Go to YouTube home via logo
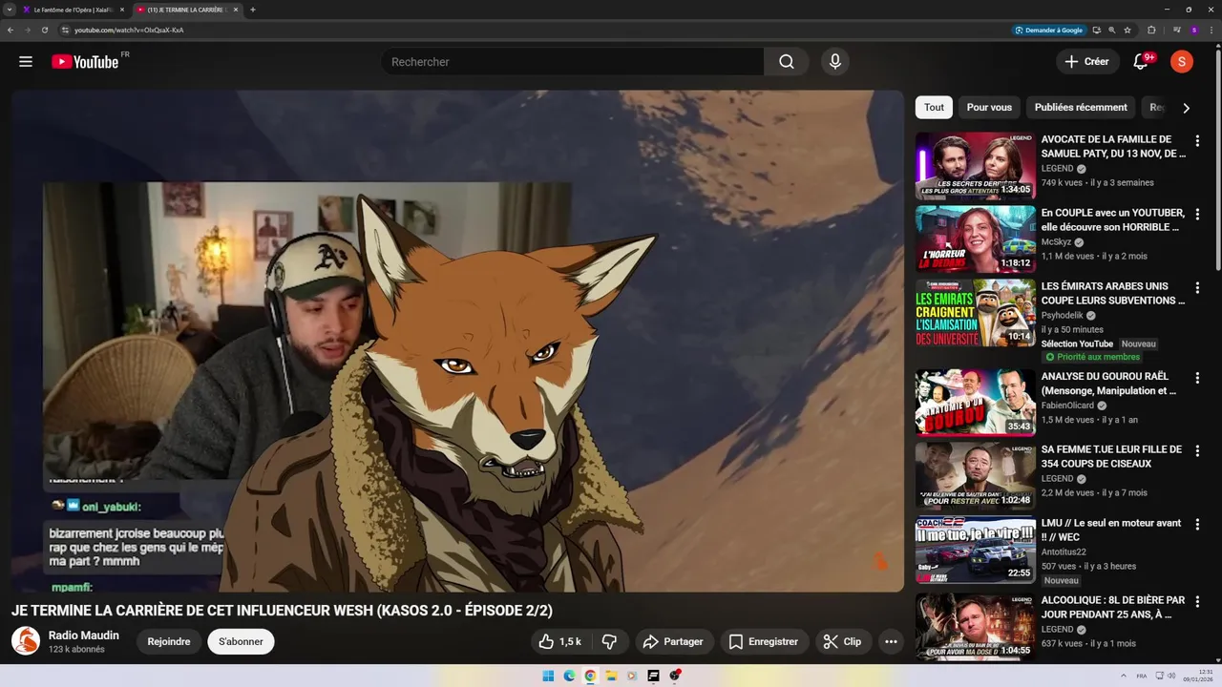Screen dimensions: 1222x687 click(86, 62)
